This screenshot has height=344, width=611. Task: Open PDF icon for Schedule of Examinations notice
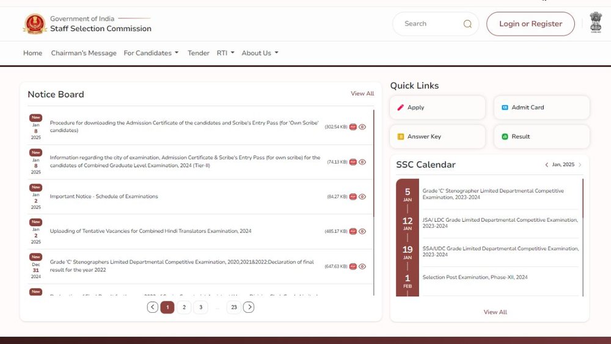[x=353, y=197]
